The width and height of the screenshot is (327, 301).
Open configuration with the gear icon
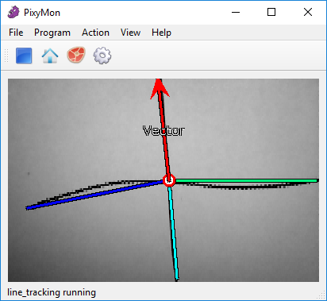pos(102,56)
